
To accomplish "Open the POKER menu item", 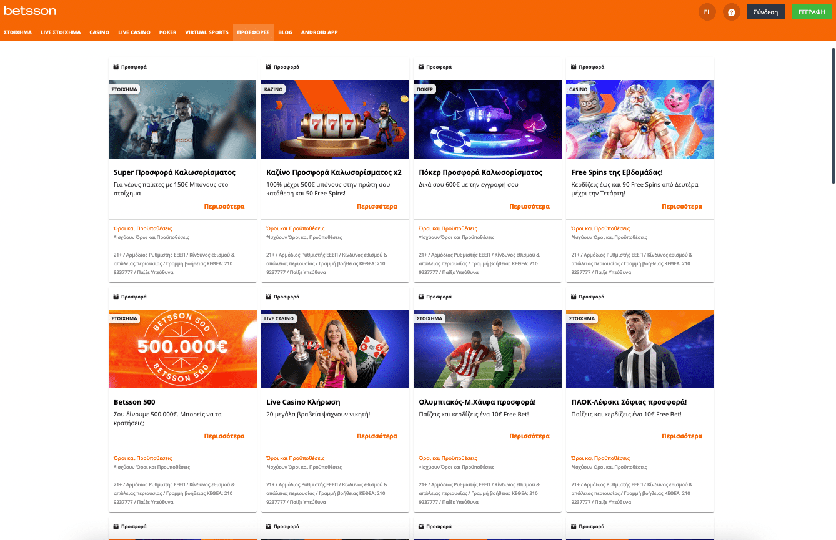I will coord(167,32).
